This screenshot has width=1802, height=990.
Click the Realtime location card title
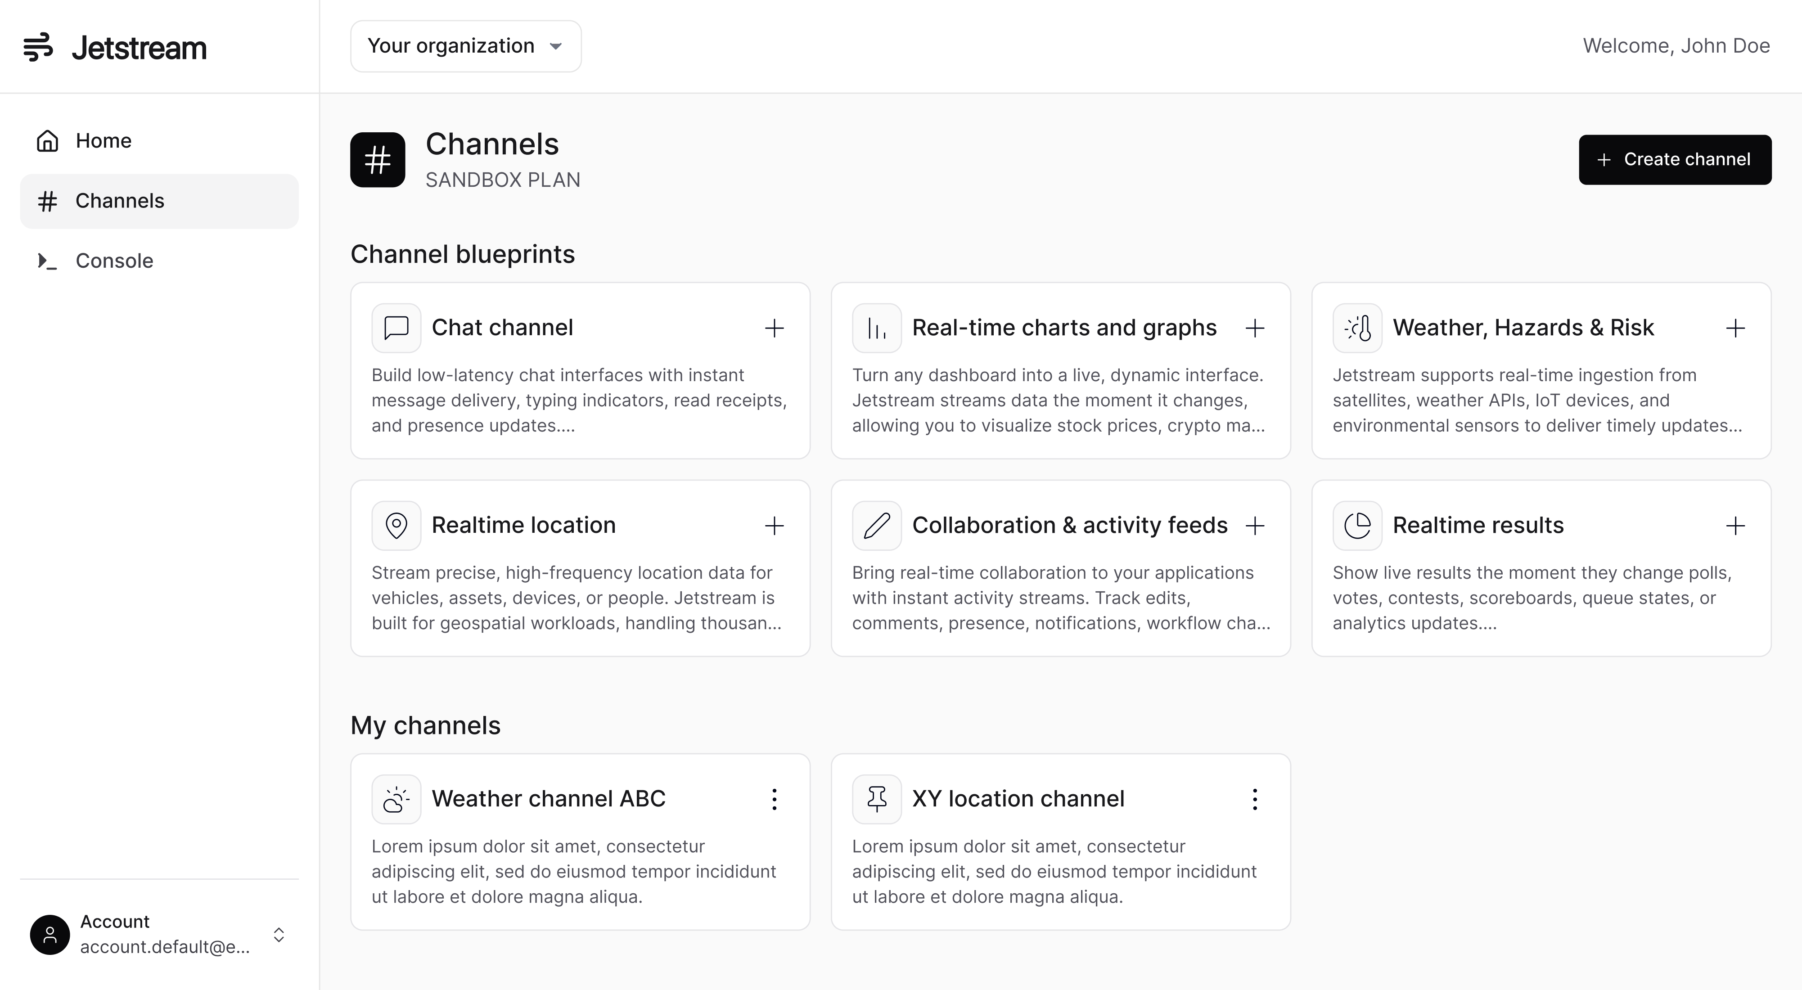click(x=524, y=525)
